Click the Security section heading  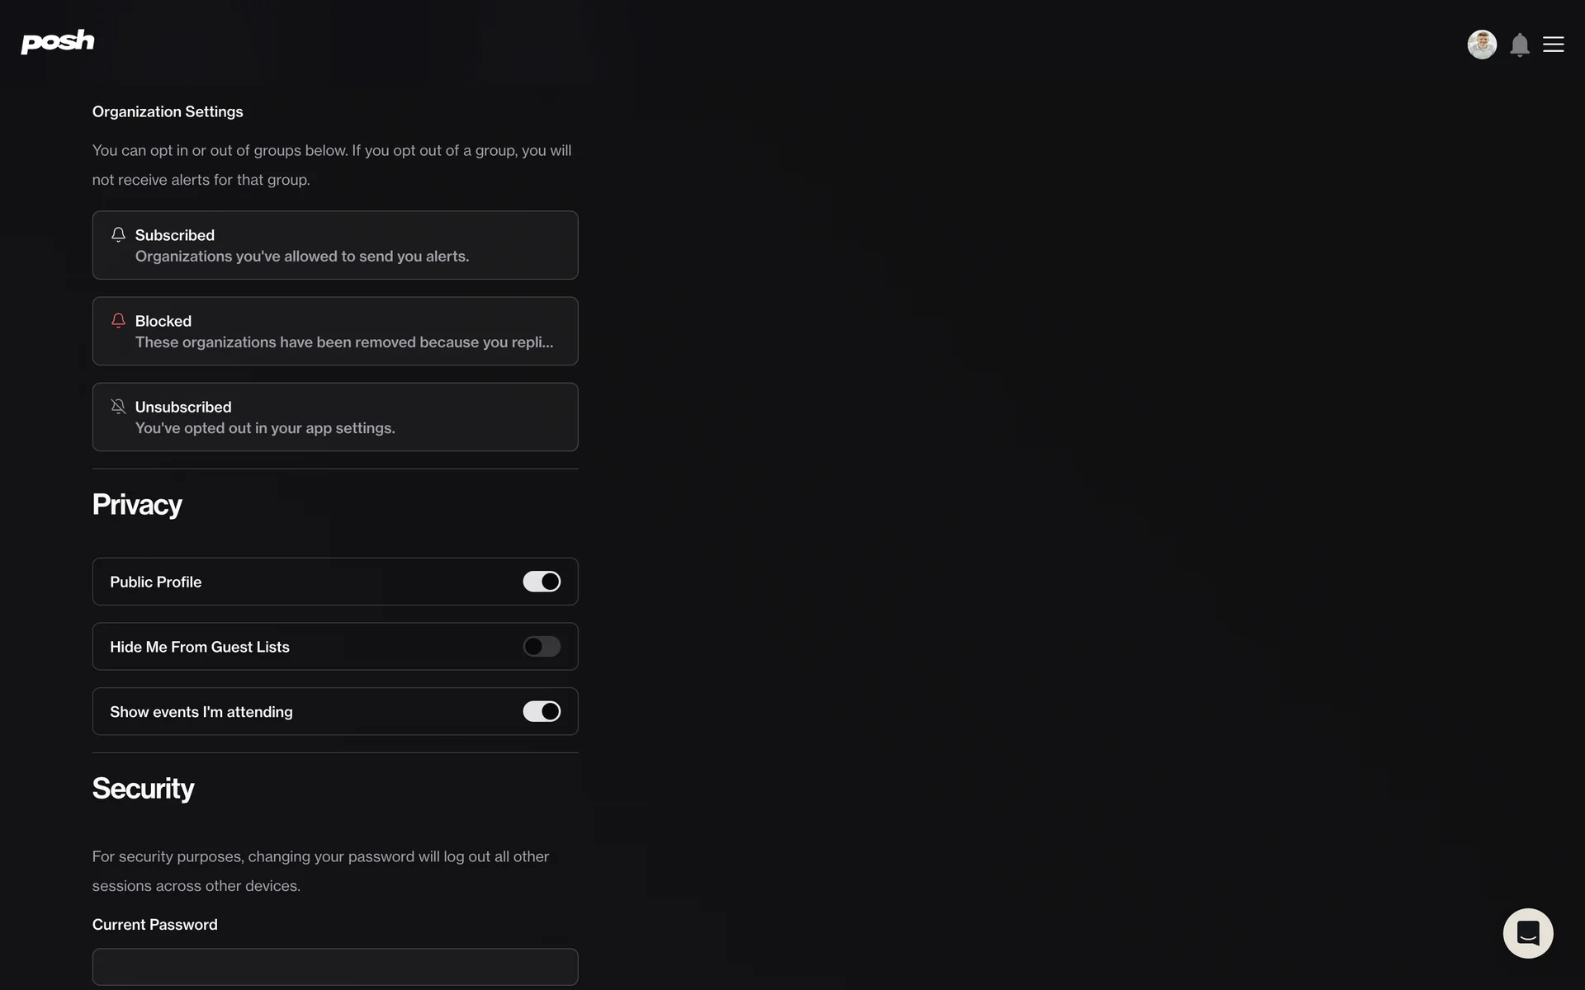[143, 789]
